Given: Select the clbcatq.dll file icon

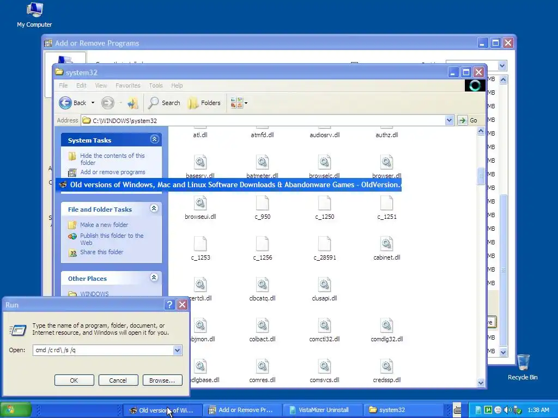Looking at the screenshot, I should point(262,285).
